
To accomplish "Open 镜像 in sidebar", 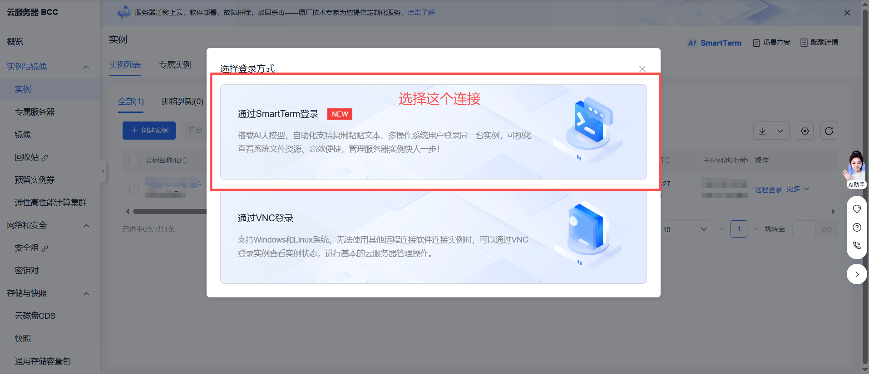I will click(23, 135).
